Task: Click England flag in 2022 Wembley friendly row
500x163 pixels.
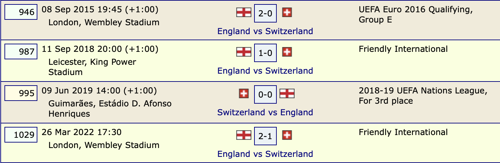Action: 244,135
